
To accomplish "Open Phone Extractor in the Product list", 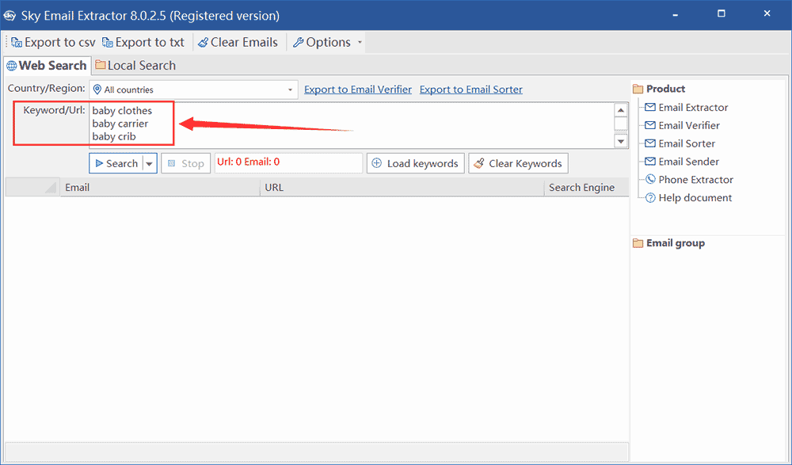I will point(695,180).
